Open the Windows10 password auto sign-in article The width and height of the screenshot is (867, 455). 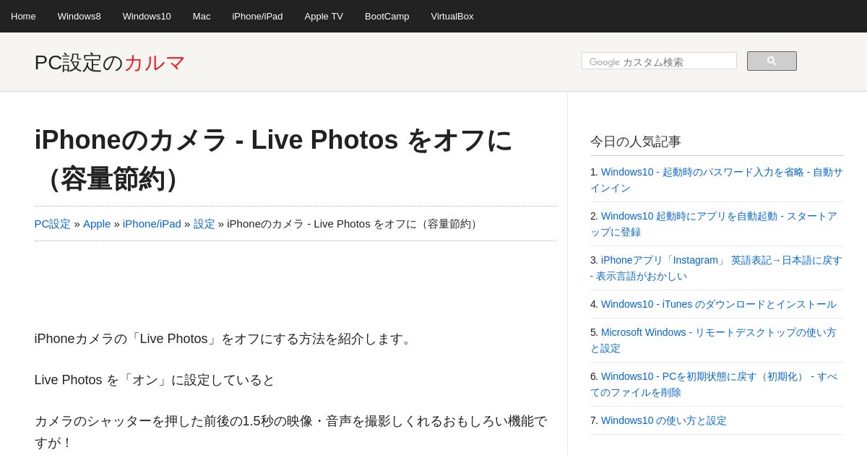(717, 180)
